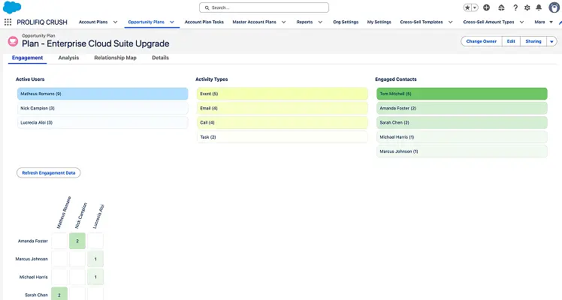Open the Help question mark icon

tap(515, 7)
